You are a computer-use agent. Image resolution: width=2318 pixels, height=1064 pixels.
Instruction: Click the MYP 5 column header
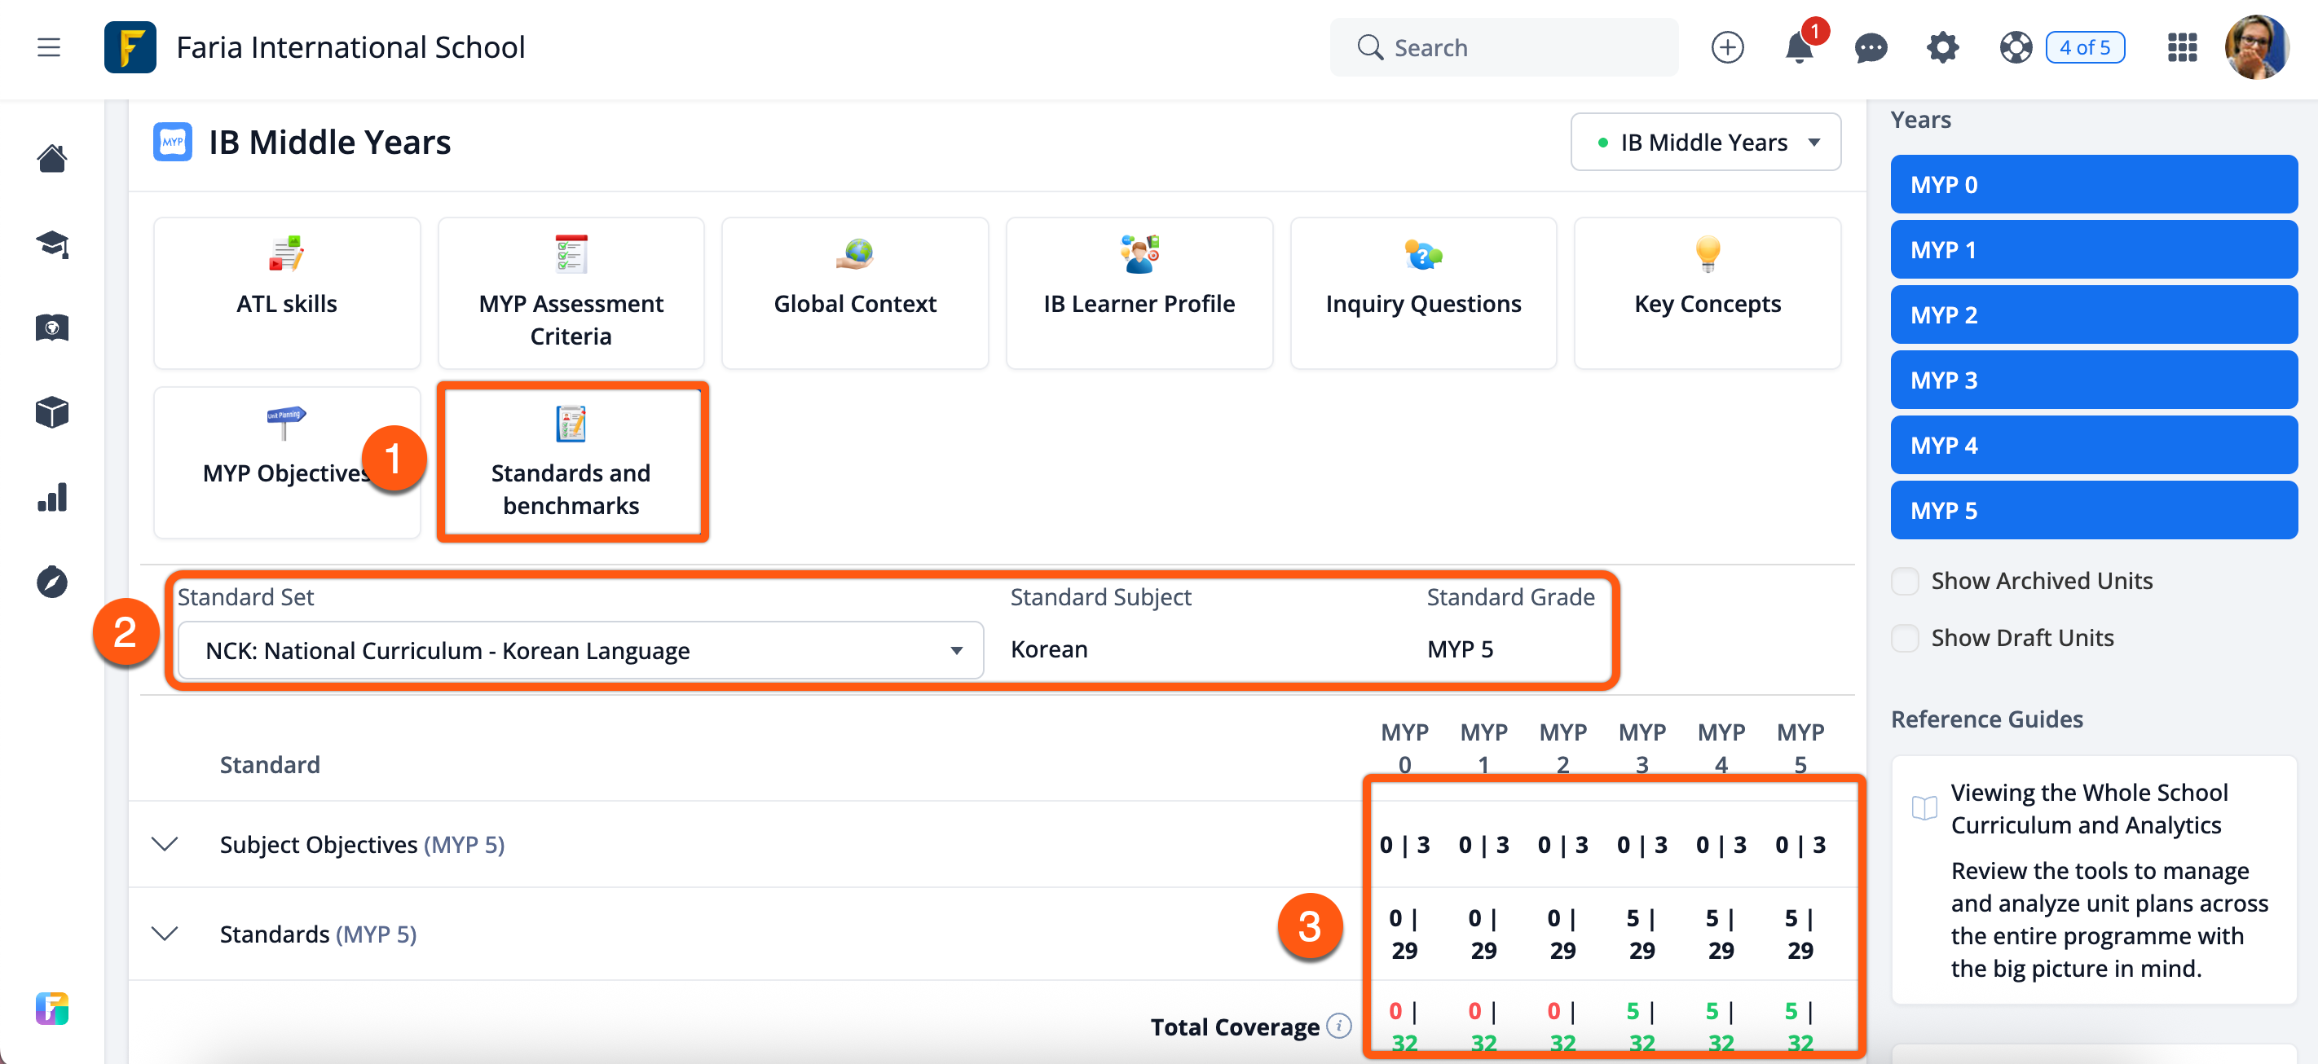tap(1800, 749)
